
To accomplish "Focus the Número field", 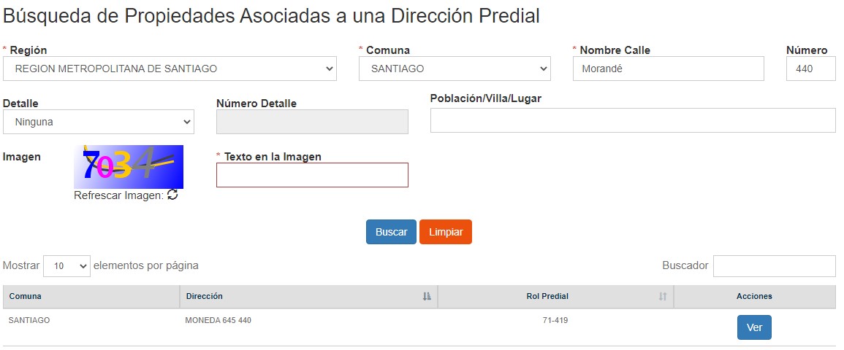I will point(810,69).
